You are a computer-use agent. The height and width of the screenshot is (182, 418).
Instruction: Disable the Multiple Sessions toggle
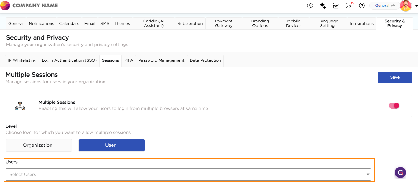(394, 106)
